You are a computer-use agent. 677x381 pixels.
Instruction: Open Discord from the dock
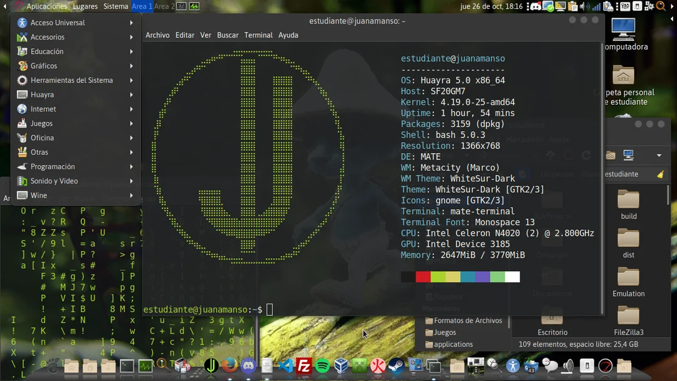248,365
